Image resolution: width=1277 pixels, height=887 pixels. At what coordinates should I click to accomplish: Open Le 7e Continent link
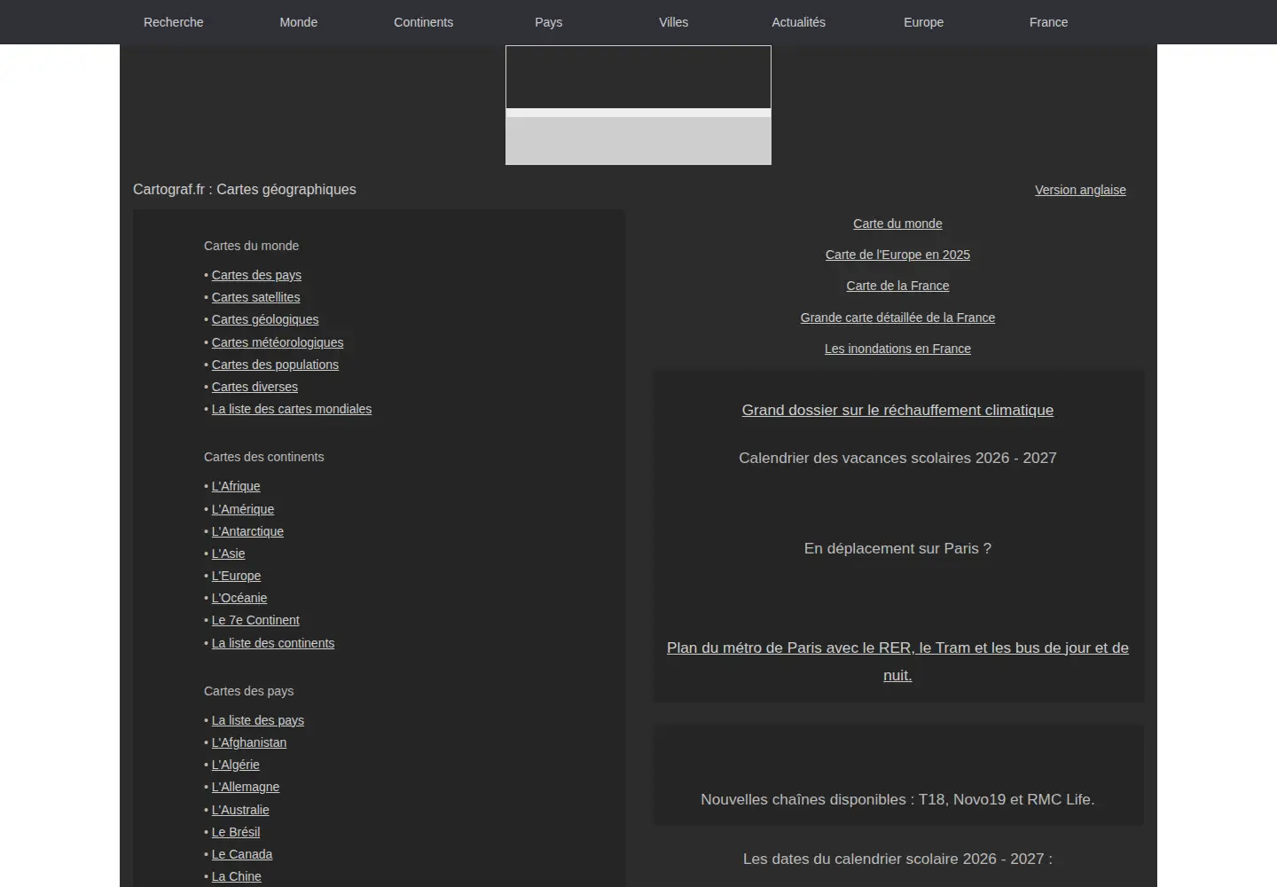[x=255, y=620]
